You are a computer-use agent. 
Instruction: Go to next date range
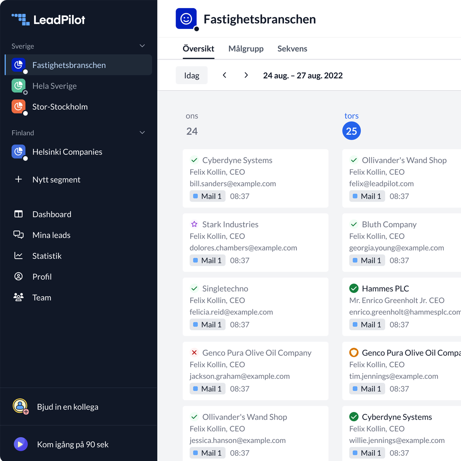pos(246,75)
